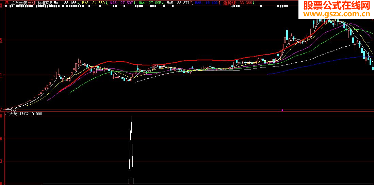Click the red 强势线: 33.366 value
This screenshot has height=185, width=374.
(238, 3)
